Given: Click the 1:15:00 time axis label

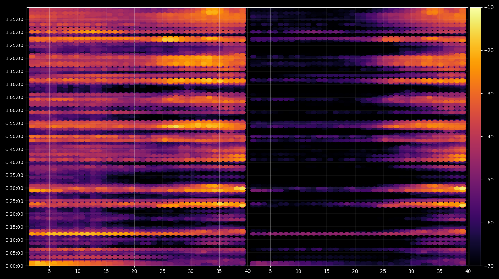Looking at the screenshot, I should 14,71.
